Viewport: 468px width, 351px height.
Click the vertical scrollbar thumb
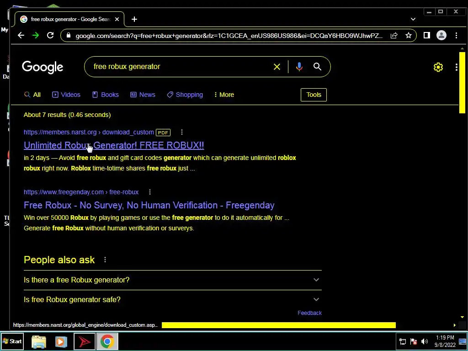pyautogui.click(x=462, y=83)
